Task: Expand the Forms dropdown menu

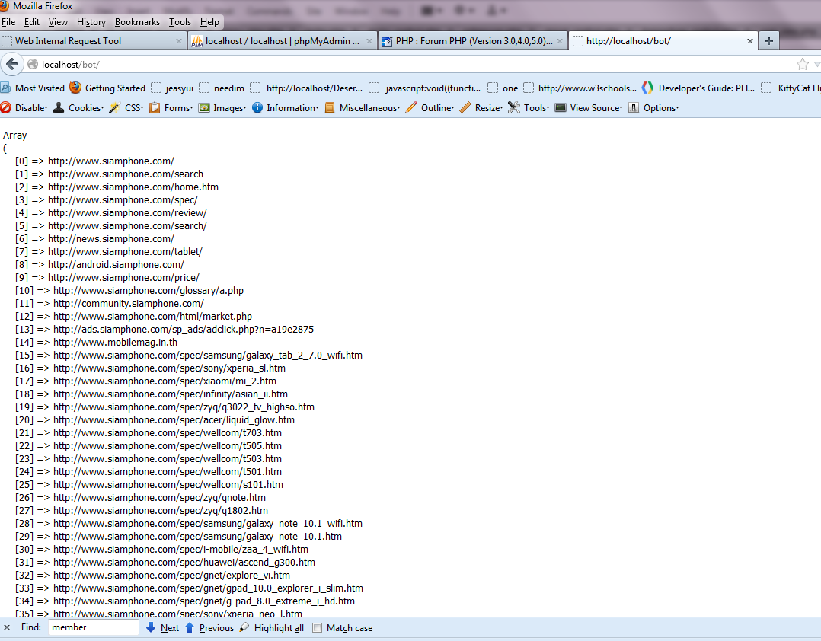Action: (191, 108)
